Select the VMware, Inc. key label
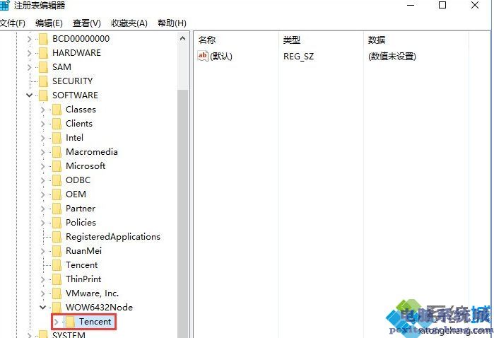494x338 pixels. (93, 293)
